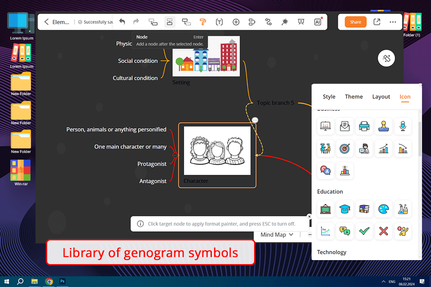Switch to the Layout tab
This screenshot has width=431, height=287.
(x=381, y=97)
